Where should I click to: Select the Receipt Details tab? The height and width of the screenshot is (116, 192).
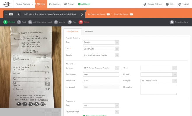73,32
